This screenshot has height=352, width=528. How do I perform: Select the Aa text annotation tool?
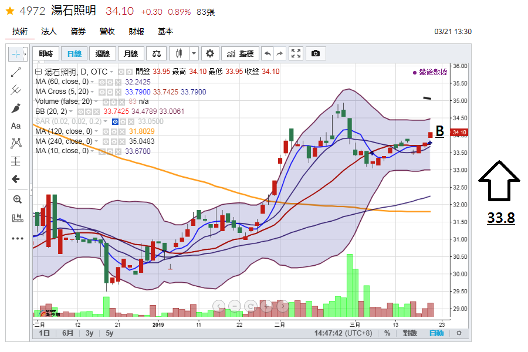pyautogui.click(x=16, y=126)
